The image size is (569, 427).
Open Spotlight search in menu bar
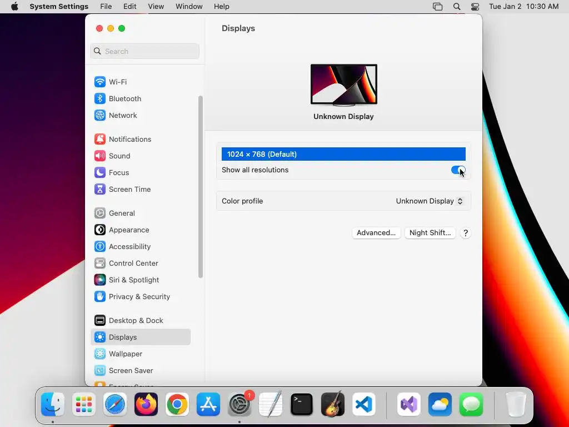457,7
